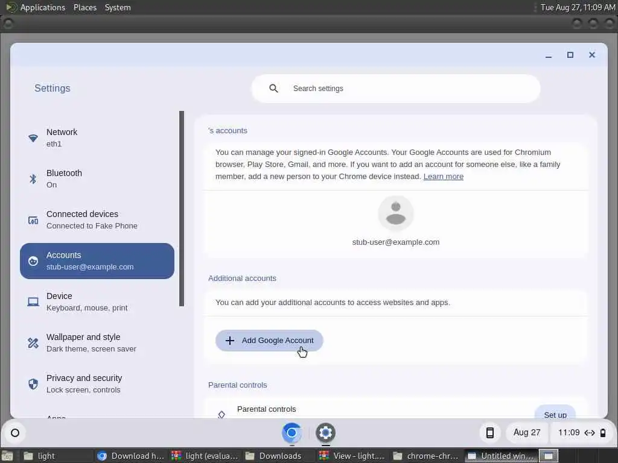
Task: Click the Privacy shield icon
Action: click(x=33, y=384)
